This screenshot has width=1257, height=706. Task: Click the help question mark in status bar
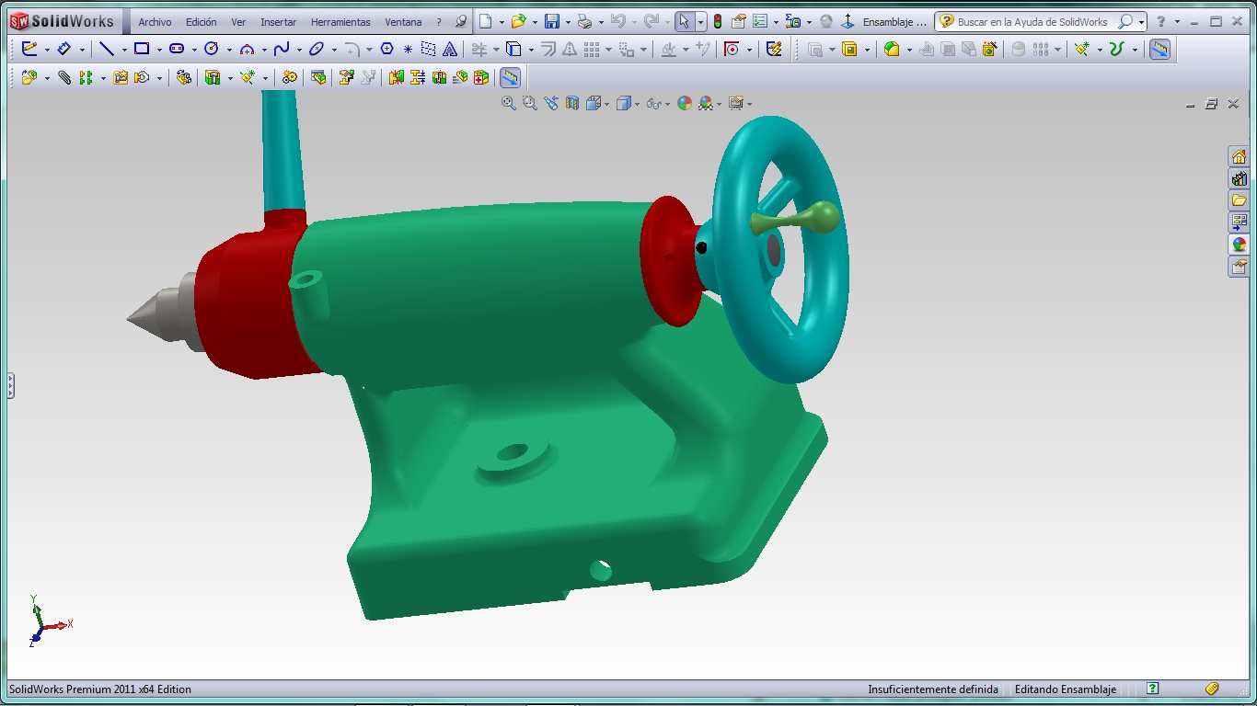coord(1152,689)
